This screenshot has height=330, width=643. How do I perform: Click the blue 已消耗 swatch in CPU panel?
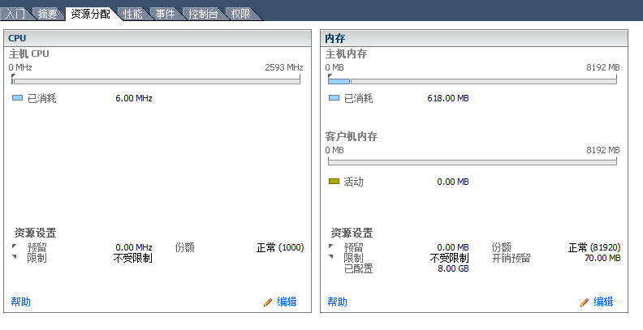tap(17, 98)
